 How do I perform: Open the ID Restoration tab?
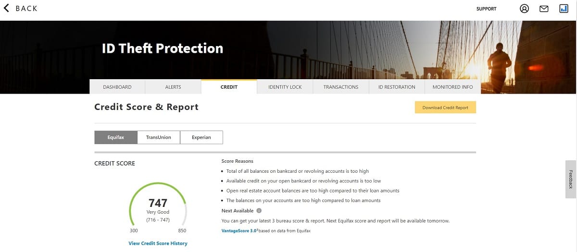click(x=397, y=87)
